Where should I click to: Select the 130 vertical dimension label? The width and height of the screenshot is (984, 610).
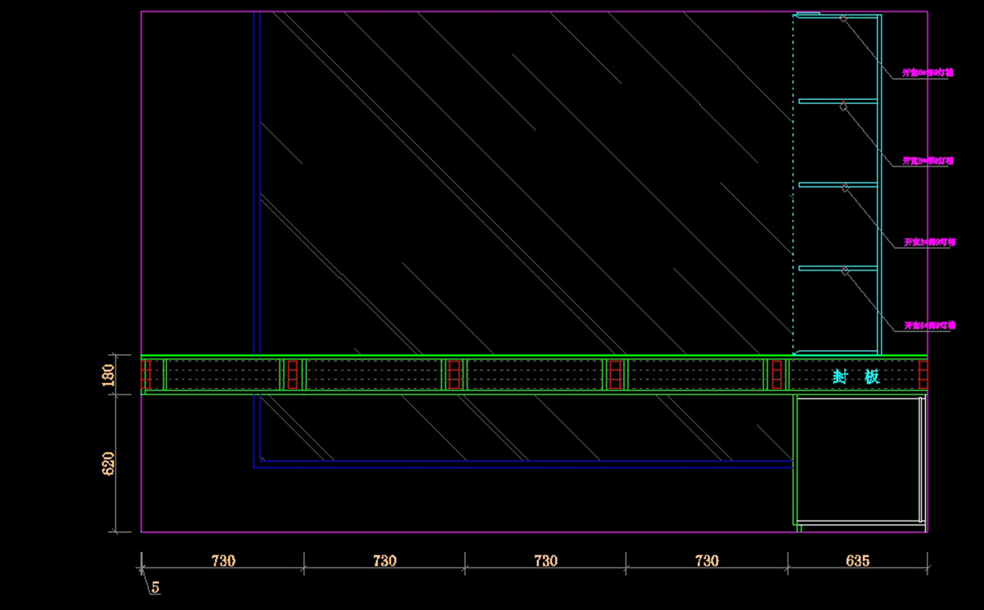tap(109, 375)
